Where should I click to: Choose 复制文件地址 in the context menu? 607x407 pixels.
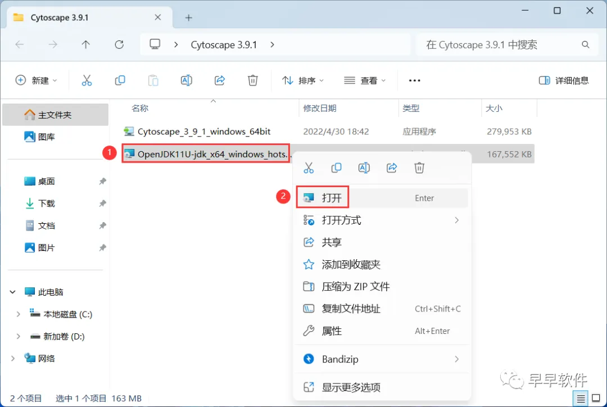point(382,309)
